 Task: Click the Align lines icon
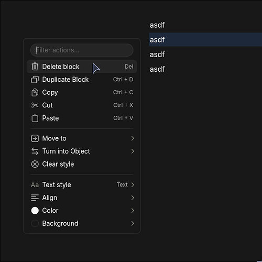[35, 198]
